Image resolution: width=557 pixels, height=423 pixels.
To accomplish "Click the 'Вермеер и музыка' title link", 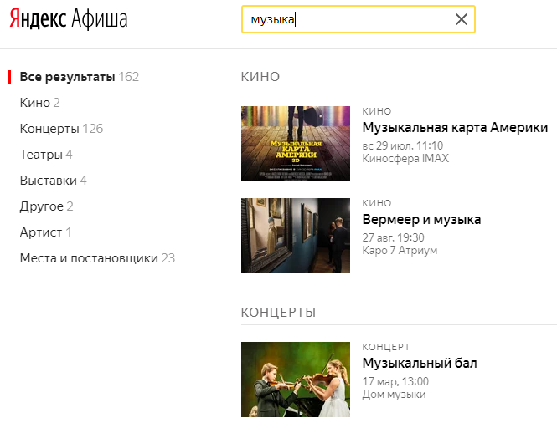I will tap(421, 220).
